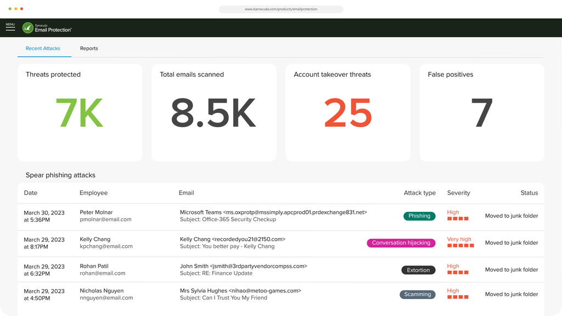Open Microsoft Teams Office-365 Security Checkup email

tap(273, 216)
